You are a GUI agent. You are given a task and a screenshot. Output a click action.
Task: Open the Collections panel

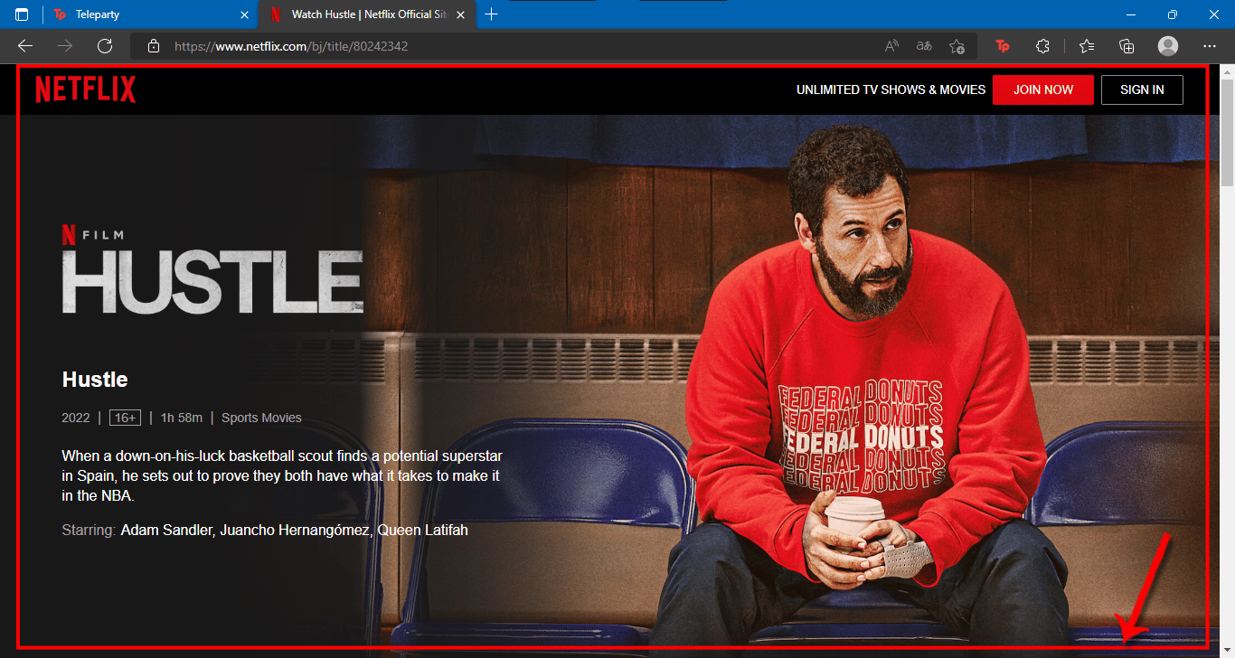click(x=1127, y=46)
